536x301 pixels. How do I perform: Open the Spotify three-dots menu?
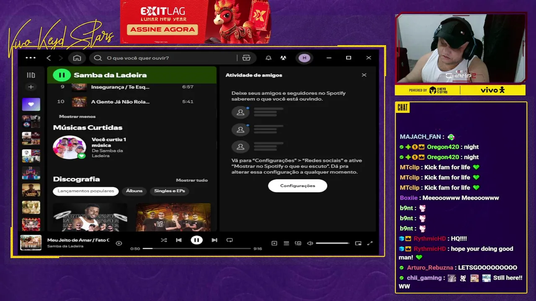(31, 58)
